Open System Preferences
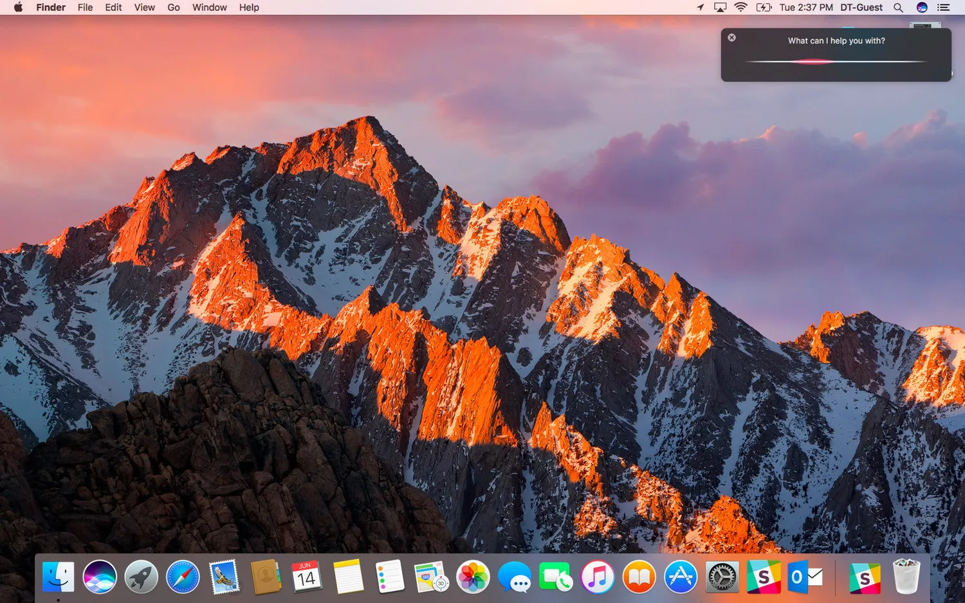Screen dimensions: 965x603 pyautogui.click(x=721, y=577)
